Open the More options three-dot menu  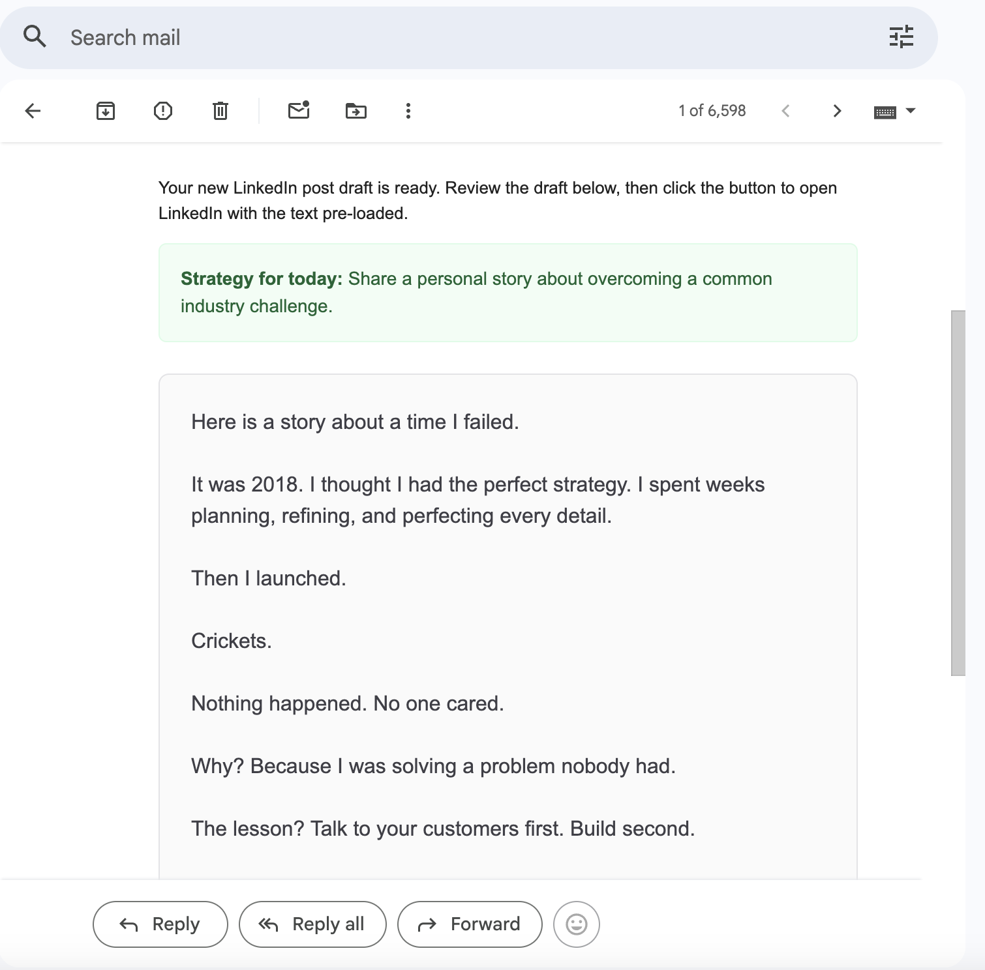click(408, 111)
